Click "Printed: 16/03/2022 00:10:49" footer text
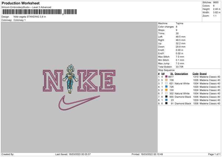The image size is (222, 157). pyautogui.click(x=147, y=154)
